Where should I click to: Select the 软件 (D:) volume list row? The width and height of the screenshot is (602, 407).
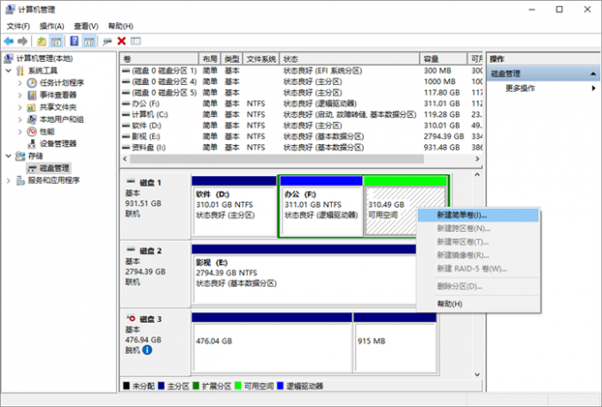click(x=301, y=126)
